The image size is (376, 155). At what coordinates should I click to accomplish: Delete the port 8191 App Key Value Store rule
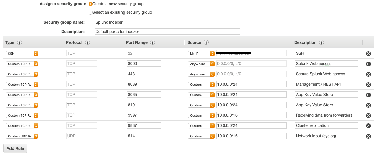tap(368, 105)
